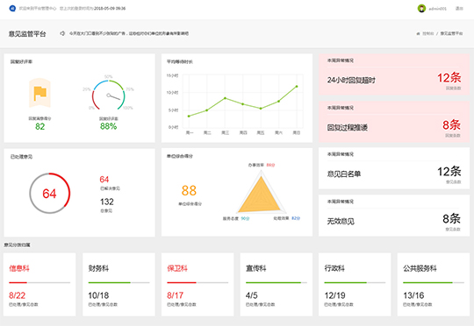Viewport: 474px width, 326px height.
Task: Click the 办事效率 86分 radar label
Action: click(x=262, y=165)
